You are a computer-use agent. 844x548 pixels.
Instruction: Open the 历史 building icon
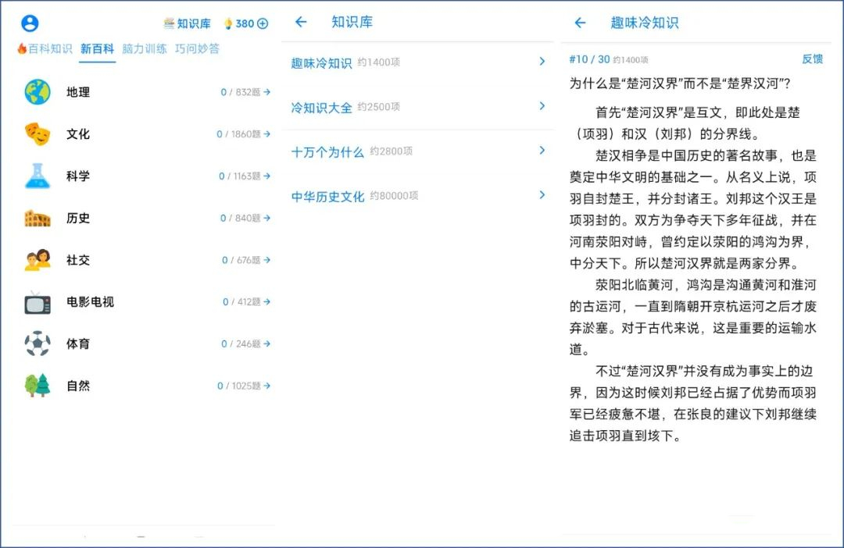coord(33,218)
